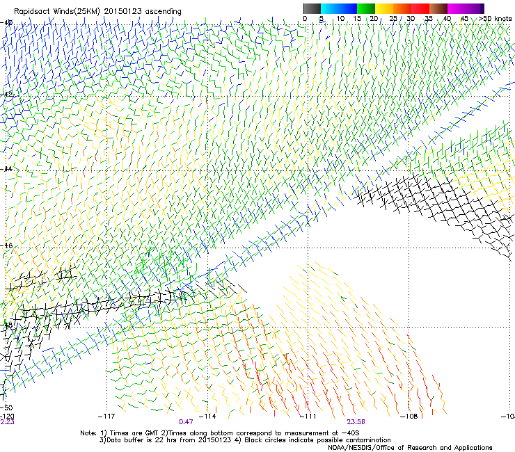
Task: Click the '-117' longitude axis label
Action: pos(106,417)
